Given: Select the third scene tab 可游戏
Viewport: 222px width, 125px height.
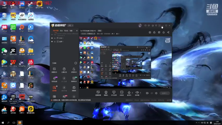Looking at the screenshot, I should point(66,31).
